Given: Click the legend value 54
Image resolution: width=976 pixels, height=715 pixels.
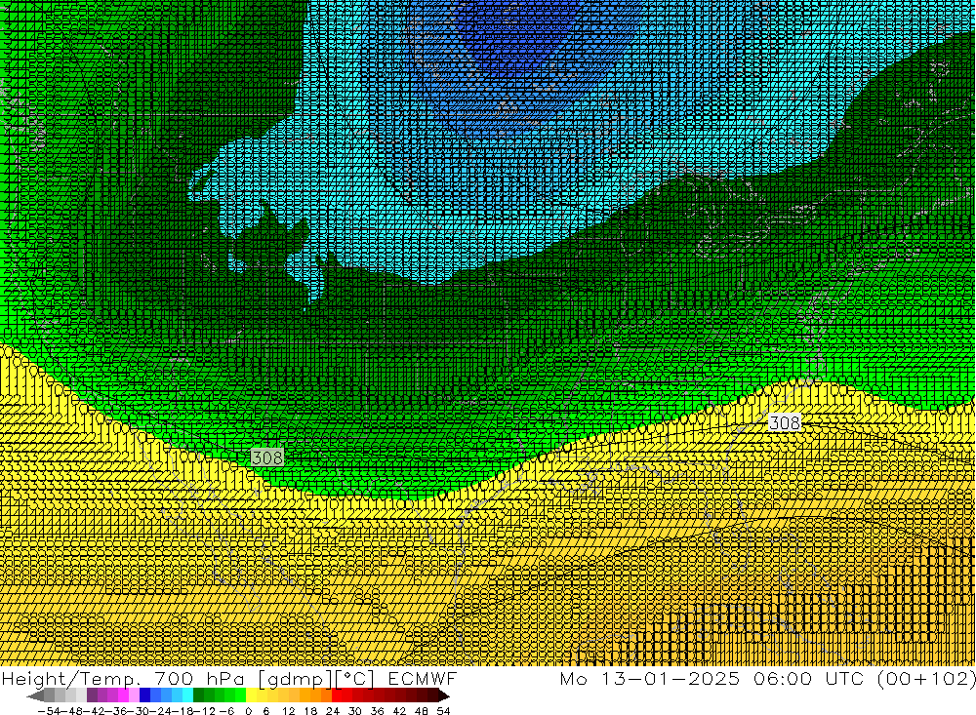Looking at the screenshot, I should [443, 711].
